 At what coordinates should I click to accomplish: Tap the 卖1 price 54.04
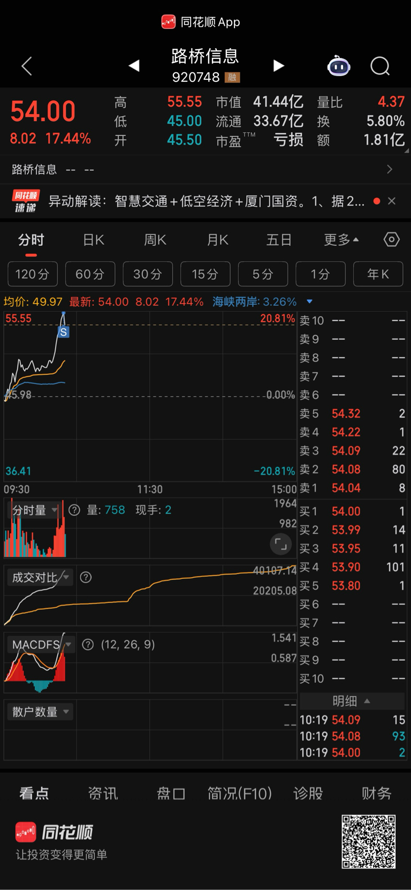tap(346, 488)
